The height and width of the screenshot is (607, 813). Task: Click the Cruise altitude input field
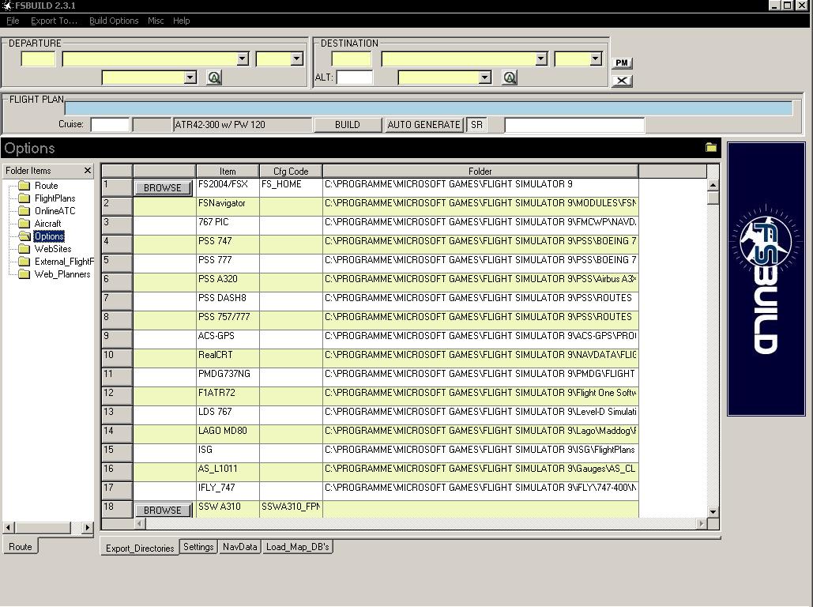coord(110,125)
